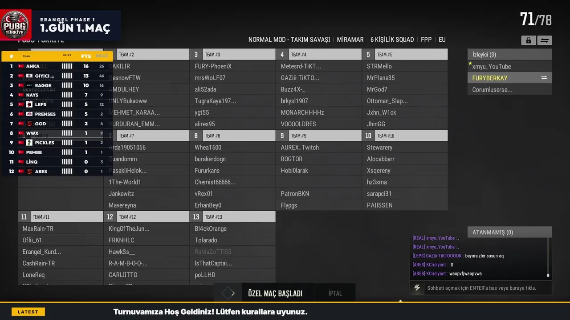The width and height of the screenshot is (570, 320).
Task: Click the swap arrows on FURYBERKAY row
Action: pyautogui.click(x=544, y=78)
